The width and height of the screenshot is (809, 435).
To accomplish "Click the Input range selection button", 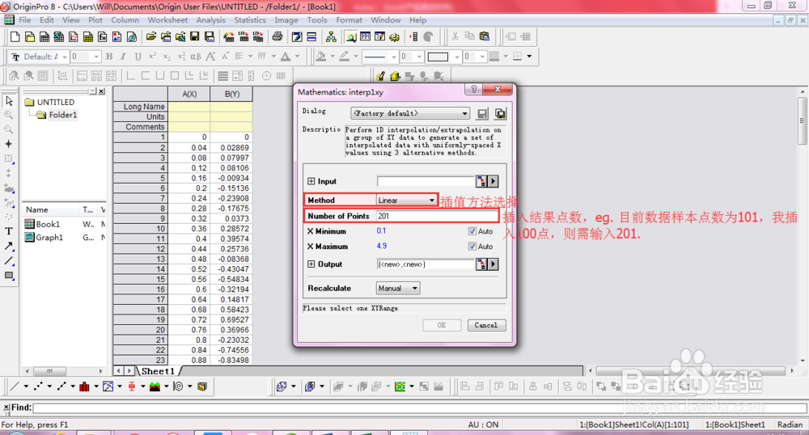I will pos(481,181).
